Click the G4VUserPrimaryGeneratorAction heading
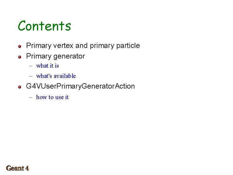The width and height of the screenshot is (233, 175). point(80,86)
